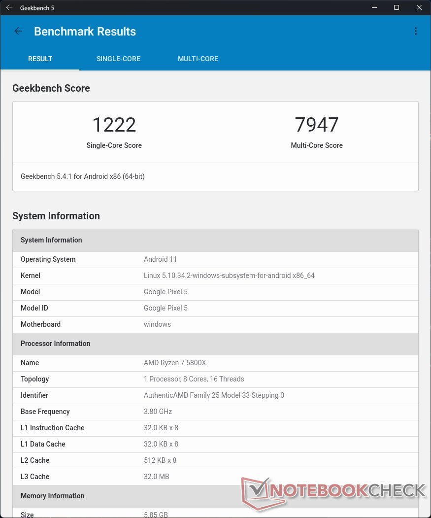Click the Kernel row label

(x=31, y=276)
